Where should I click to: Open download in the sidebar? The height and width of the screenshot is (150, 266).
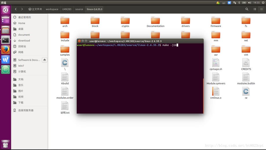29,41
